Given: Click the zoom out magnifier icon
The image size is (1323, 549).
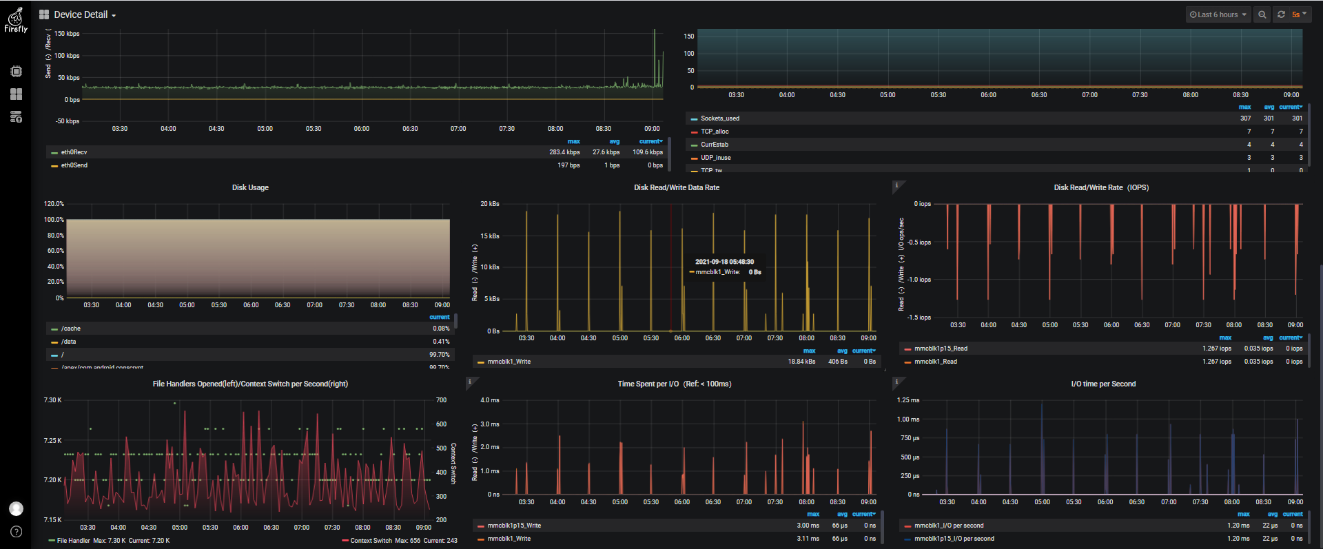Looking at the screenshot, I should click(x=1262, y=14).
